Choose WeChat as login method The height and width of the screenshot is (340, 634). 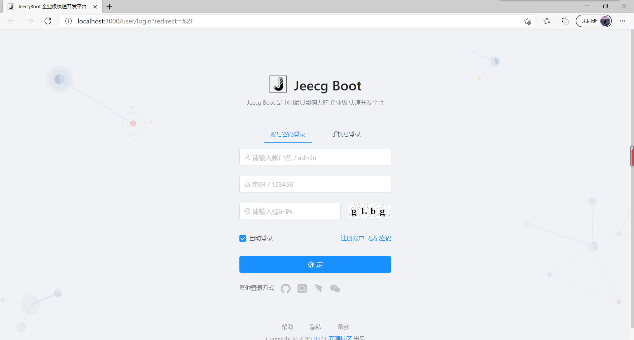pos(335,288)
